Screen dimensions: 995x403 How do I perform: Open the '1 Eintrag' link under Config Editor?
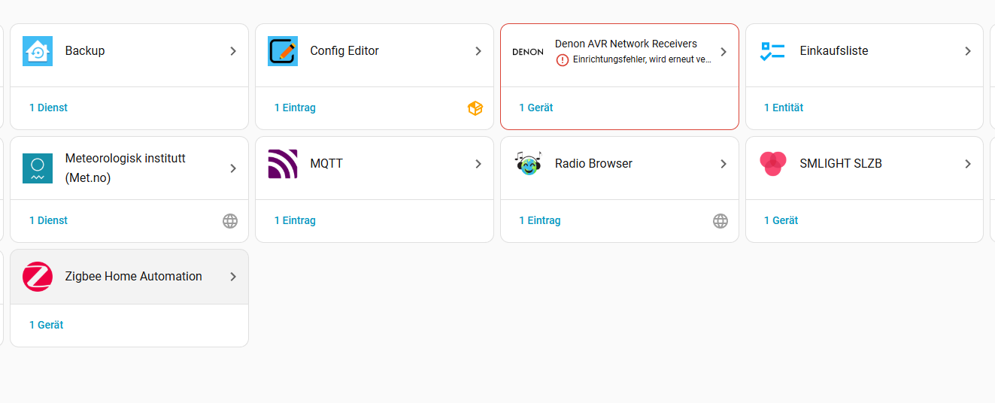coord(295,108)
